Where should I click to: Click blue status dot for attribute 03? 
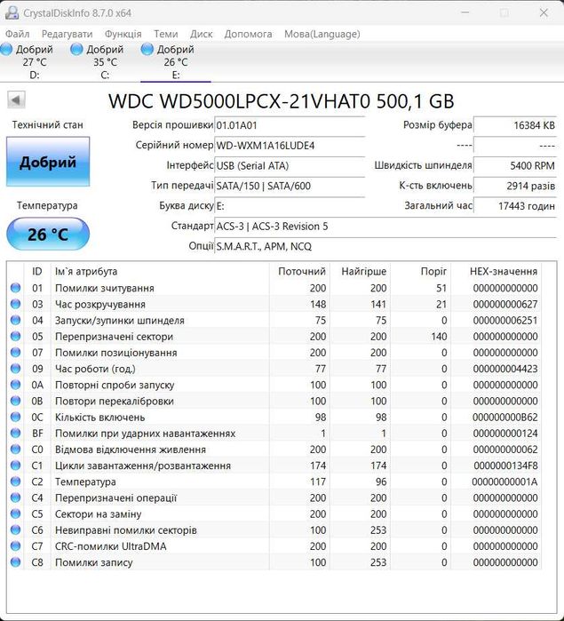tap(15, 304)
